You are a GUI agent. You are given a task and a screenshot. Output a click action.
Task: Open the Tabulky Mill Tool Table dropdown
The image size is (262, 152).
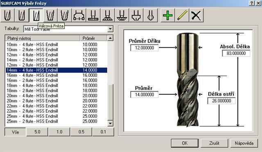pyautogui.click(x=110, y=29)
